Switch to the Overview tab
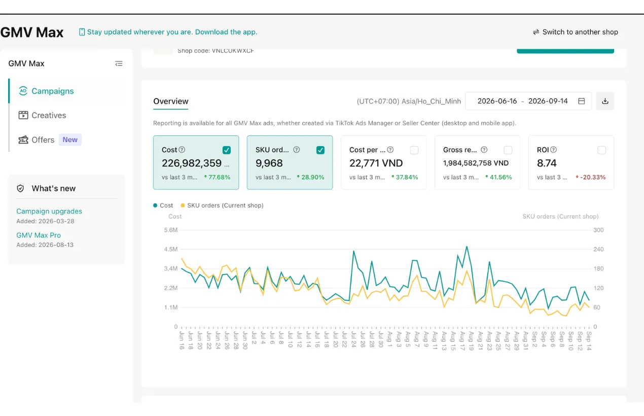 (171, 101)
